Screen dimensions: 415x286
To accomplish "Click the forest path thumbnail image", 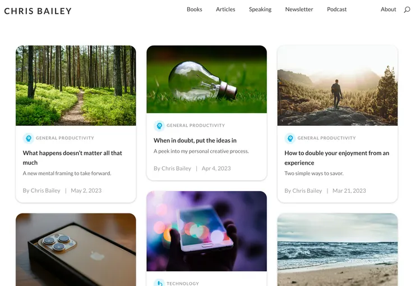I will coord(76,85).
